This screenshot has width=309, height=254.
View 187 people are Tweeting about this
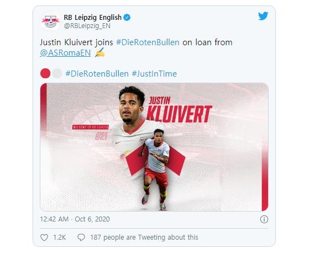[144, 237]
